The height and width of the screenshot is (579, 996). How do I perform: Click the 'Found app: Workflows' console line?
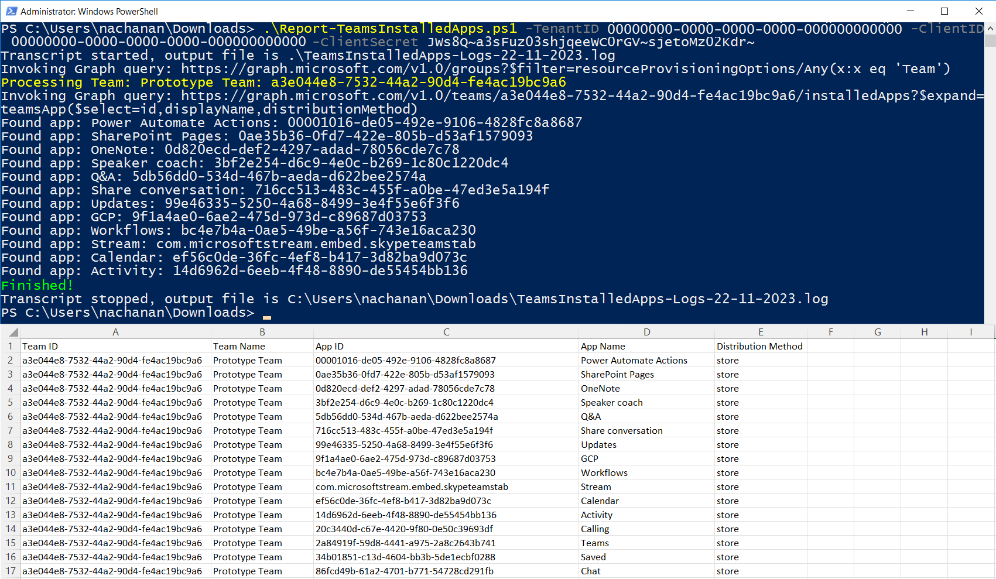pos(238,231)
